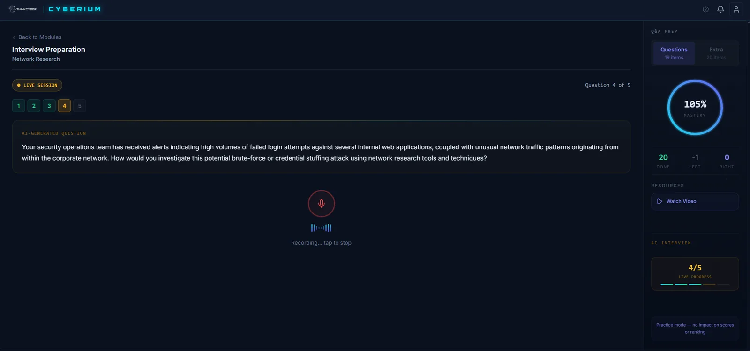Open the user profile icon
Image resolution: width=750 pixels, height=351 pixels.
(736, 9)
